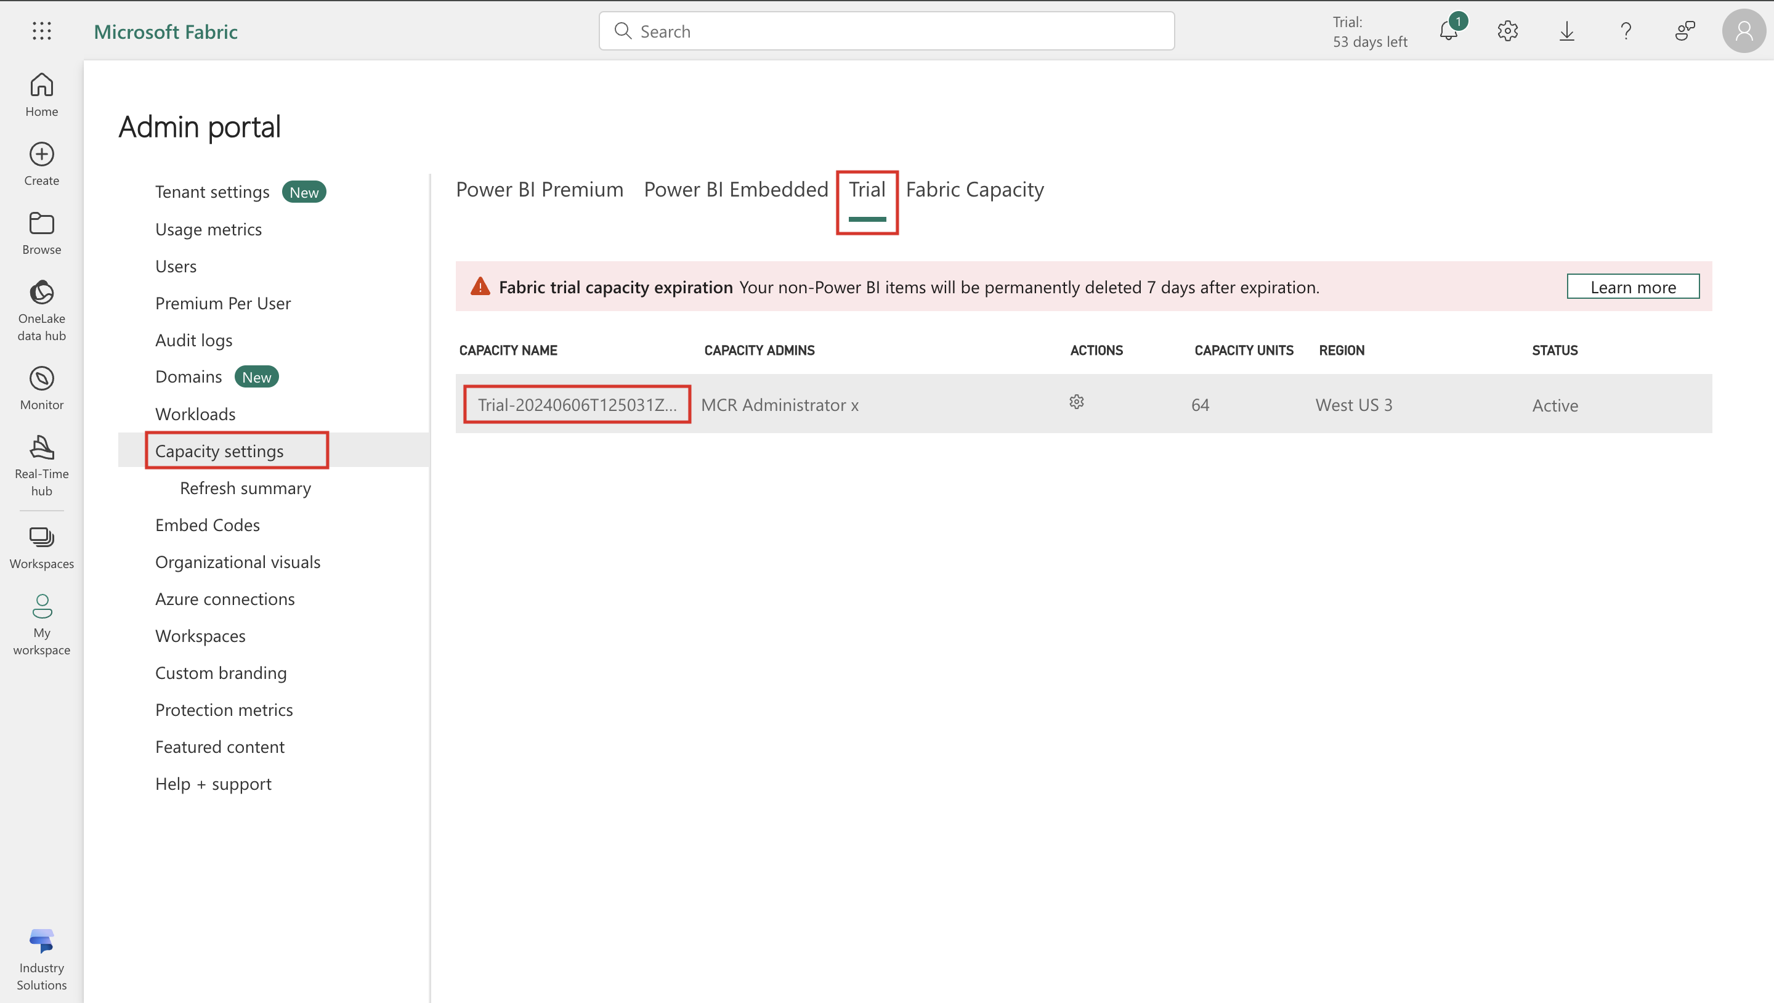
Task: Click the New badge beside Domains
Action: [256, 377]
